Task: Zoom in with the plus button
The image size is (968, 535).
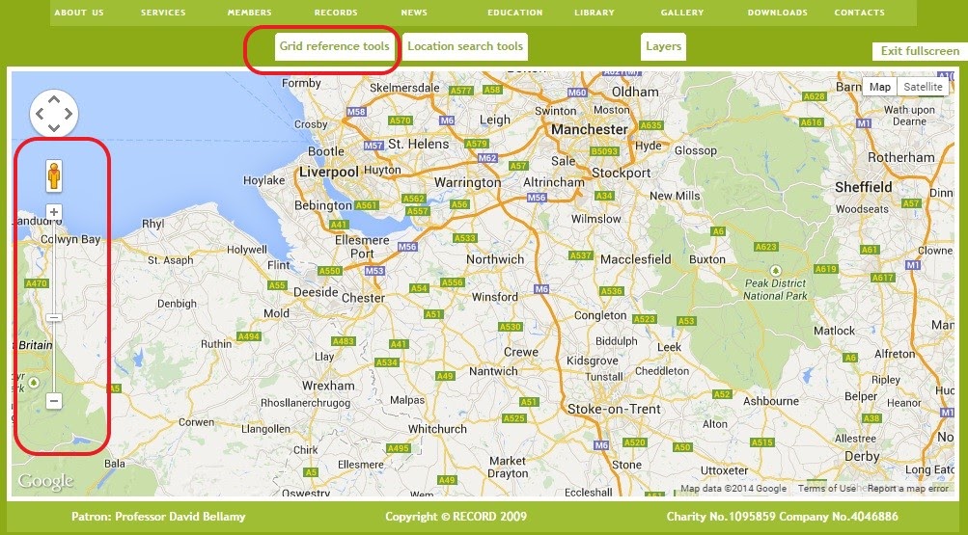Action: [x=54, y=213]
